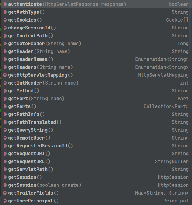192x205 pixels.
Task: Select getHeaderNames() completion entry
Action: [95, 59]
